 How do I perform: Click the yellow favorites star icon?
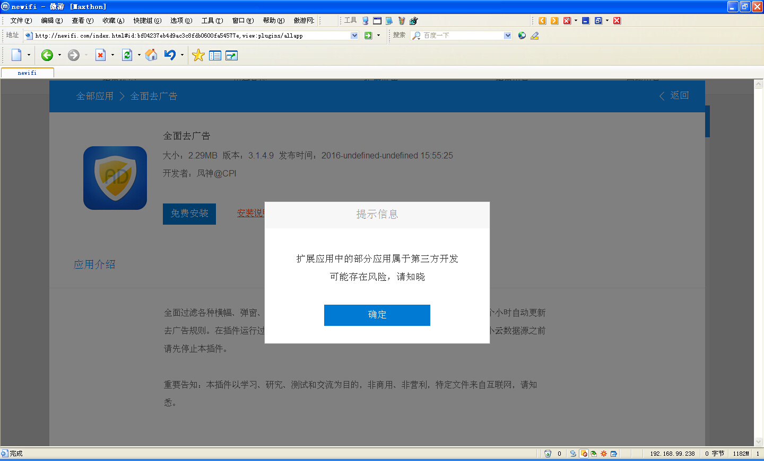tap(198, 55)
